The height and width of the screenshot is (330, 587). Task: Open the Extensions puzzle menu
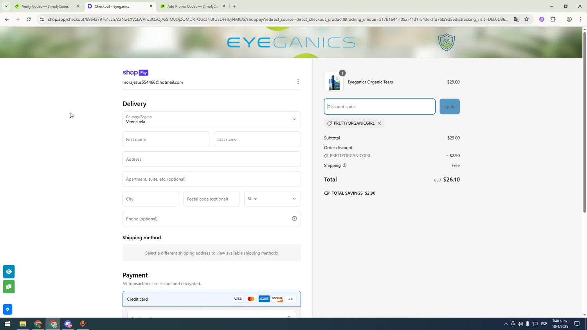553,19
